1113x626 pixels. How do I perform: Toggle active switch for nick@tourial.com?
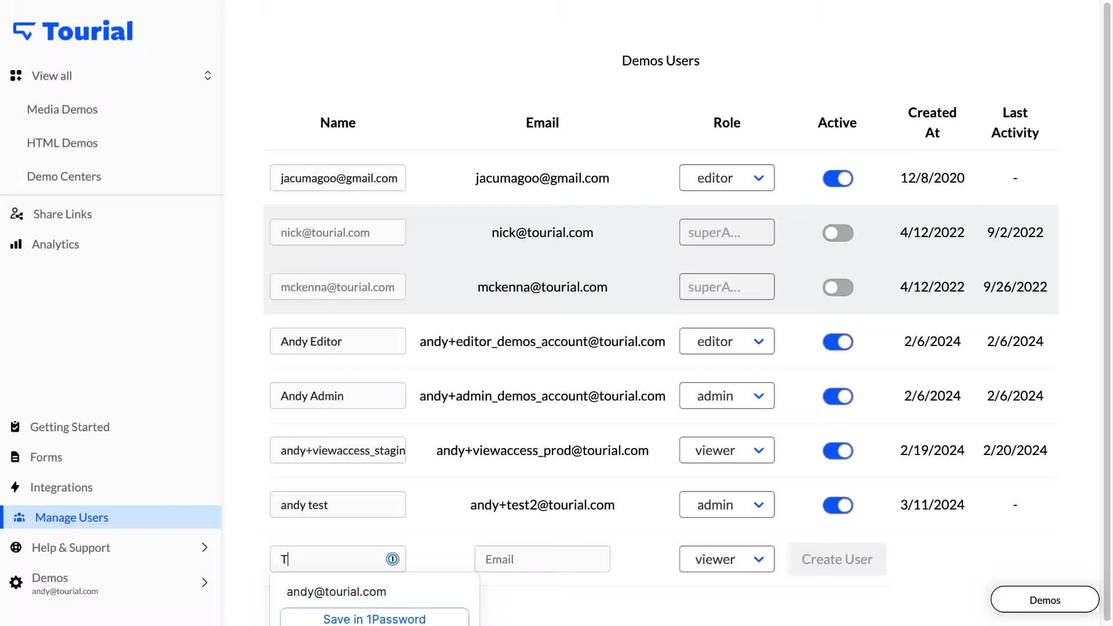tap(838, 232)
